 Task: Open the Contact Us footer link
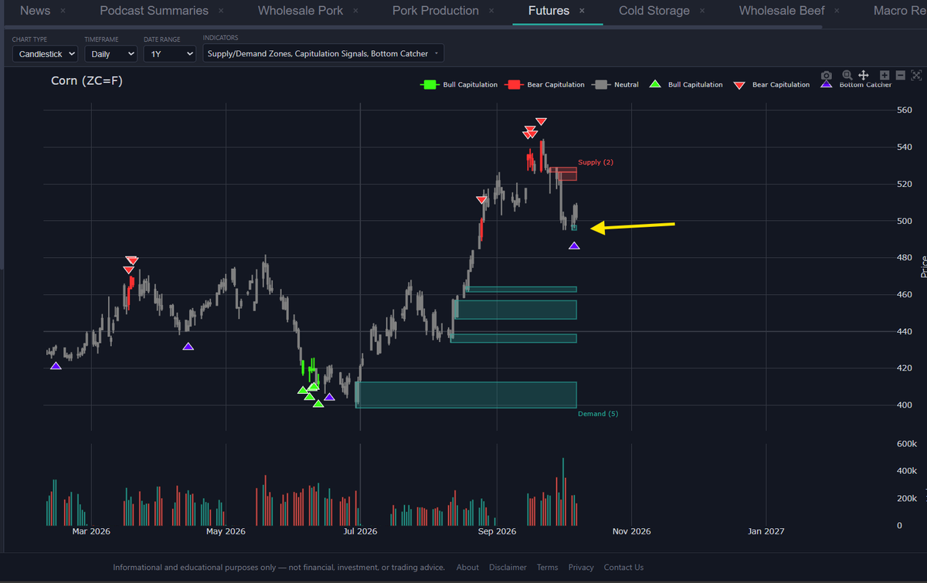(x=623, y=568)
